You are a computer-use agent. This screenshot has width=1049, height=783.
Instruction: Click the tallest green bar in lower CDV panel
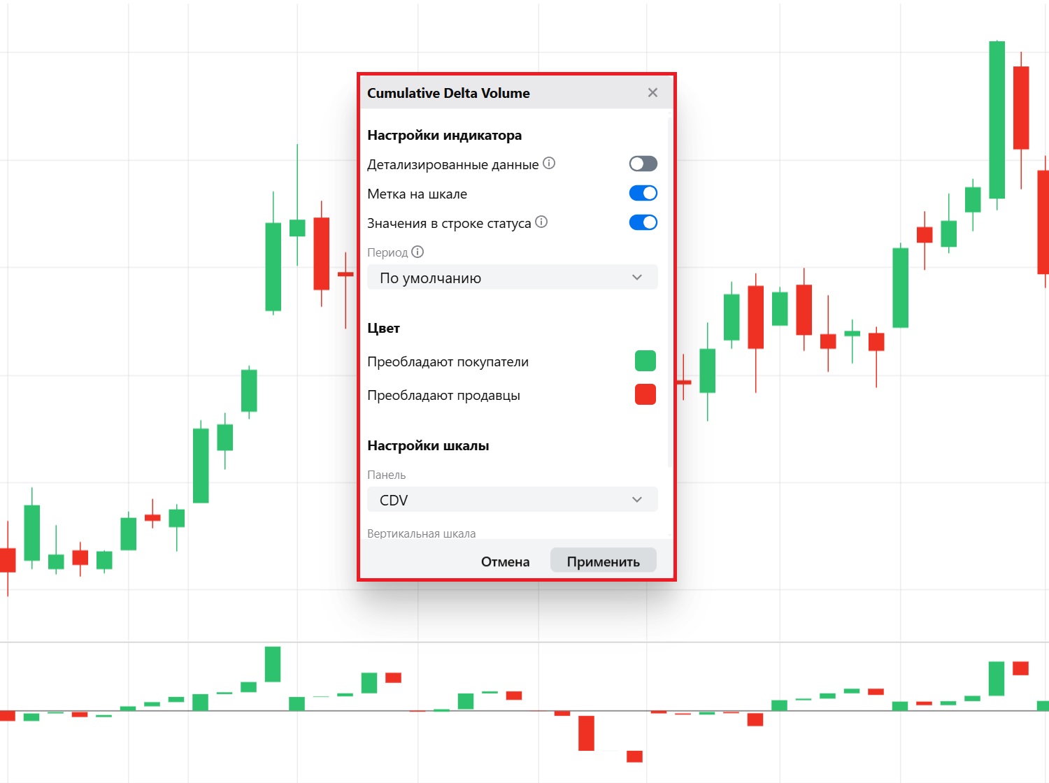(x=273, y=664)
